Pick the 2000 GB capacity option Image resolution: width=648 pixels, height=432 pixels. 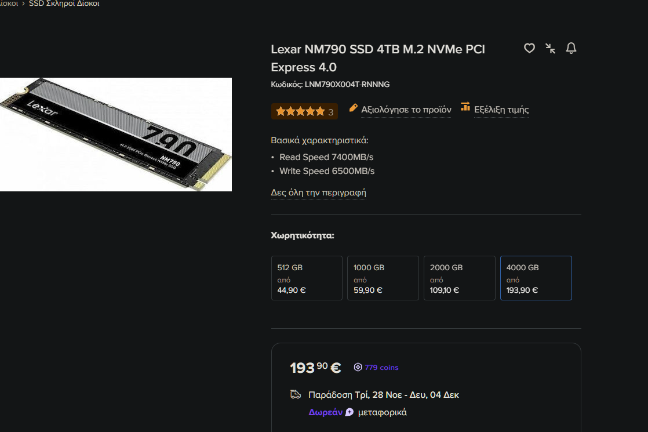point(459,278)
